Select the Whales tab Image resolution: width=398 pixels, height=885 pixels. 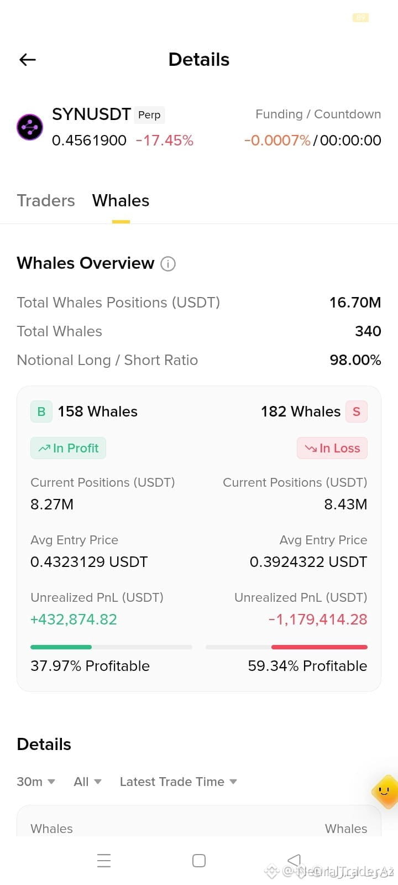click(x=121, y=200)
